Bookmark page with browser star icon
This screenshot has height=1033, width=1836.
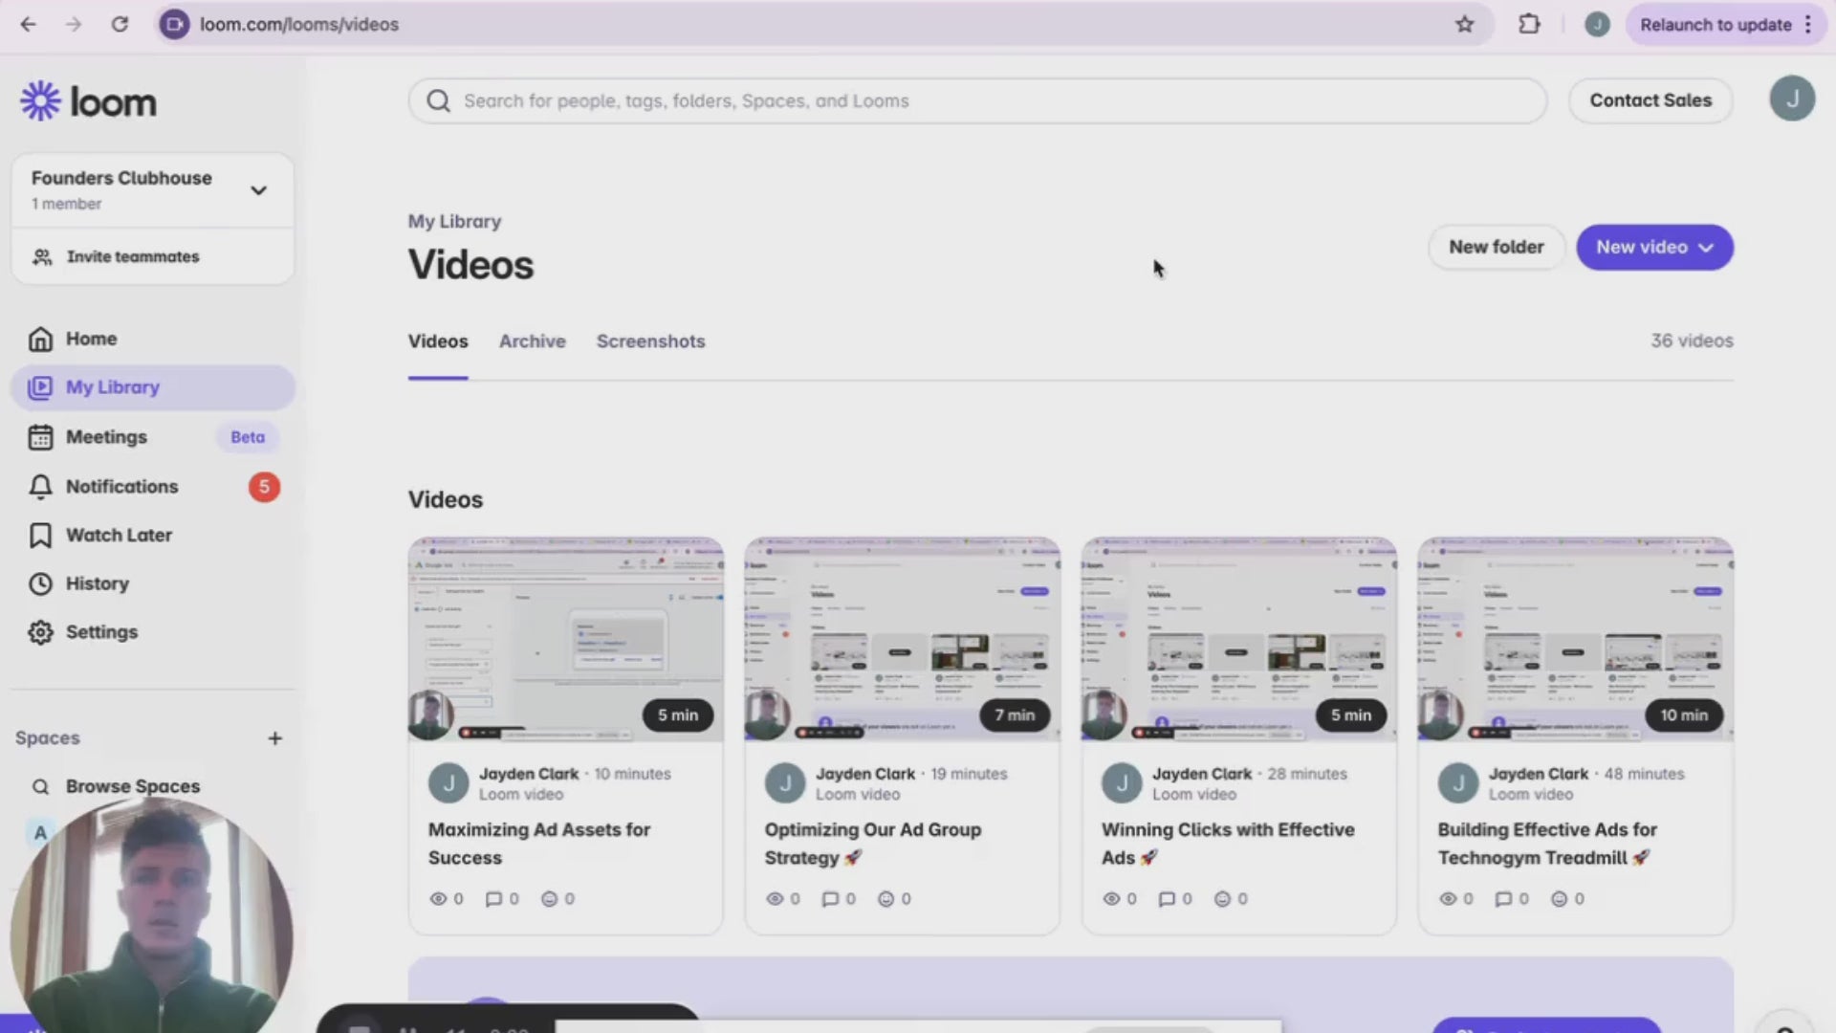coord(1464,25)
